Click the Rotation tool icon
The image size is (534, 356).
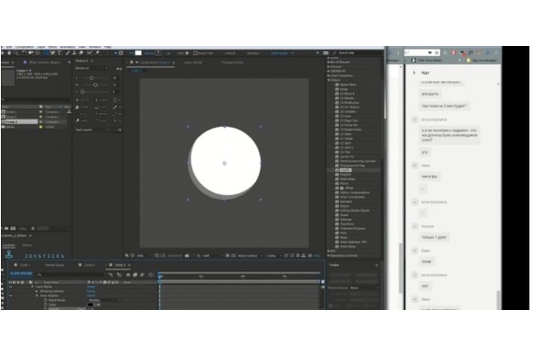(24, 53)
